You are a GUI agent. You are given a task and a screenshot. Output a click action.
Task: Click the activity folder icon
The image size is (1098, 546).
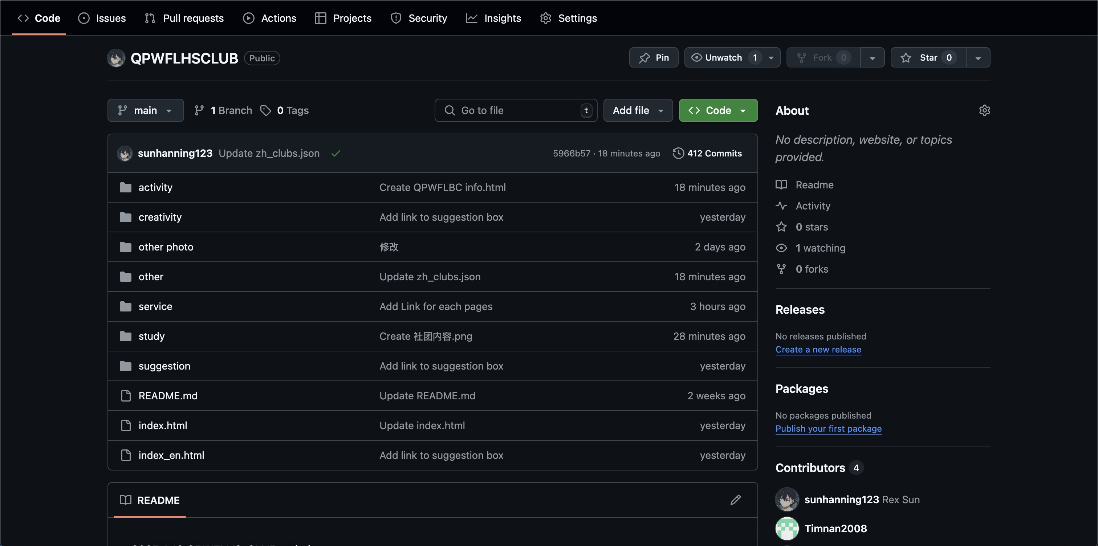click(125, 188)
